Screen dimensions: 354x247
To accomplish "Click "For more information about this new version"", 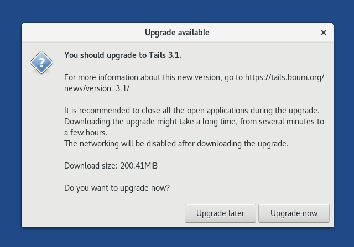I will tap(143, 77).
